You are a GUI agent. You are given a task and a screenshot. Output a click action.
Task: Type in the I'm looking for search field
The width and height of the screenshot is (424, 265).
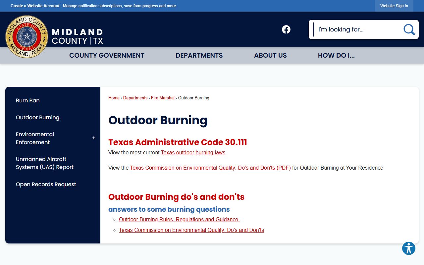(356, 29)
